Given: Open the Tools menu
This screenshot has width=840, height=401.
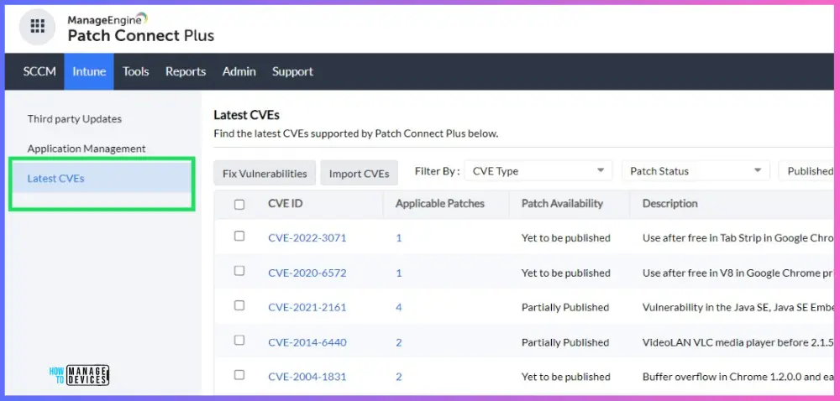Looking at the screenshot, I should 135,71.
